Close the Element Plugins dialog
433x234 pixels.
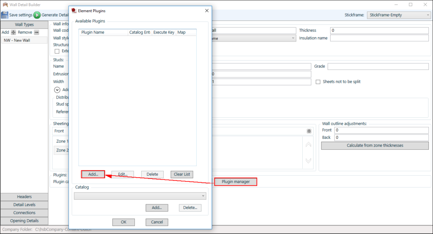point(206,11)
